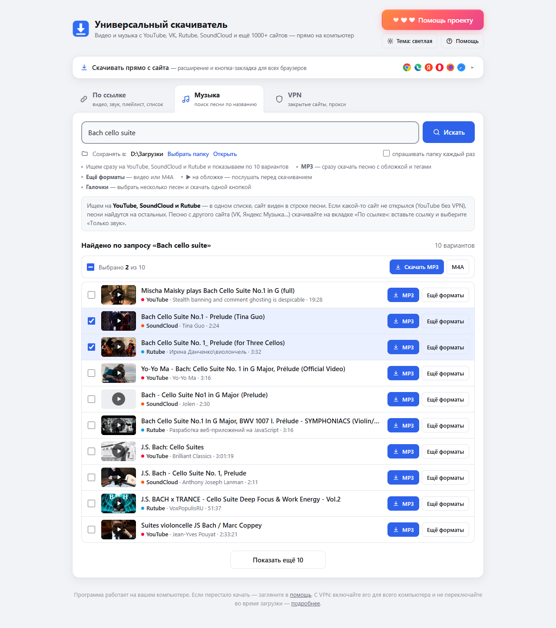Play preview on Yo-Yo Ma cover thumbnail

coord(119,373)
